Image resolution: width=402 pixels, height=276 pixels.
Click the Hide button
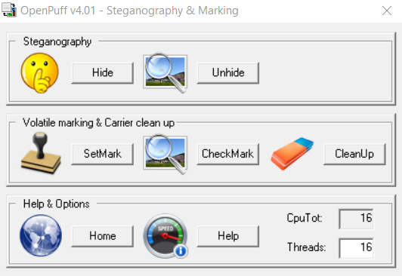[x=102, y=72]
